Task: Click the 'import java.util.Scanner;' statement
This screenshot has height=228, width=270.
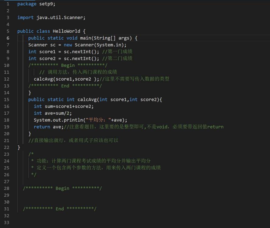Action: point(51,18)
